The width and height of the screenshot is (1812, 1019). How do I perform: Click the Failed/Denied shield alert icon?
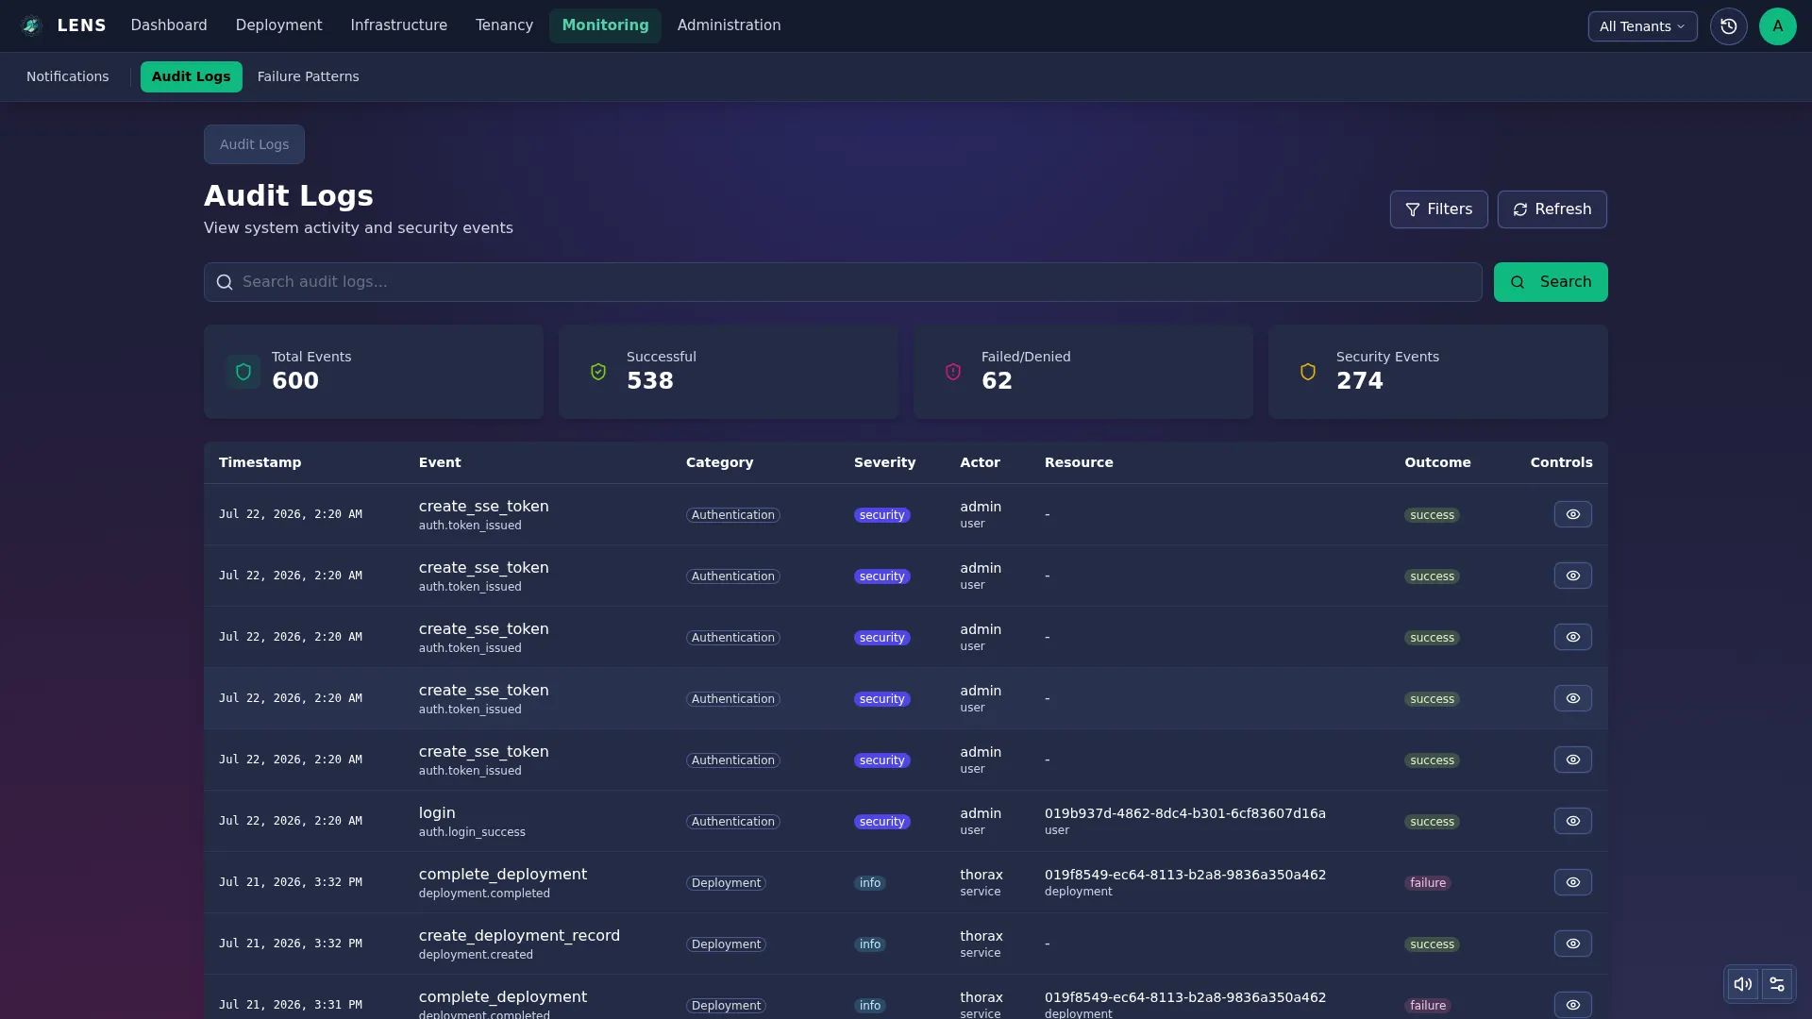point(953,372)
